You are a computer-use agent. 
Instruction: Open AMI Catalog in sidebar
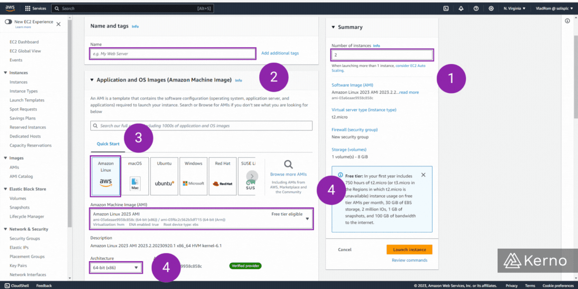[x=21, y=177]
